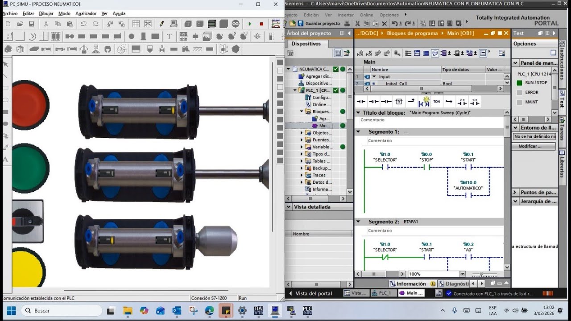Toggle the checkbox in Conectado con PLC_1 status
The width and height of the screenshot is (571, 321).
pyautogui.click(x=449, y=293)
